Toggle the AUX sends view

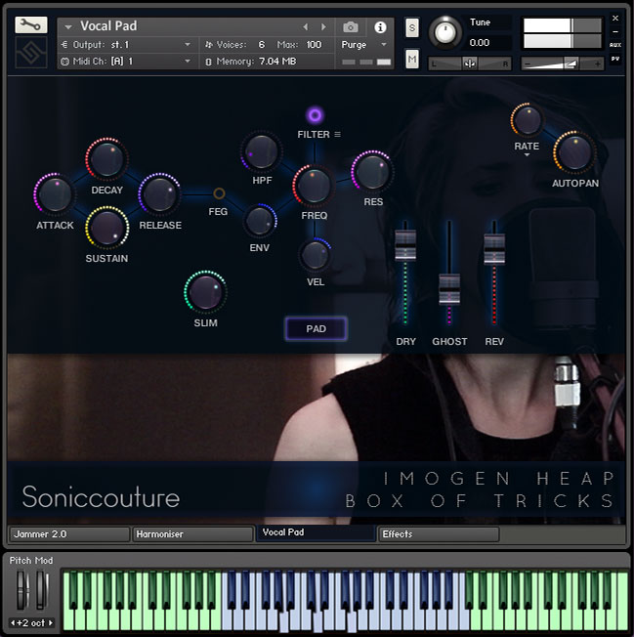(615, 45)
